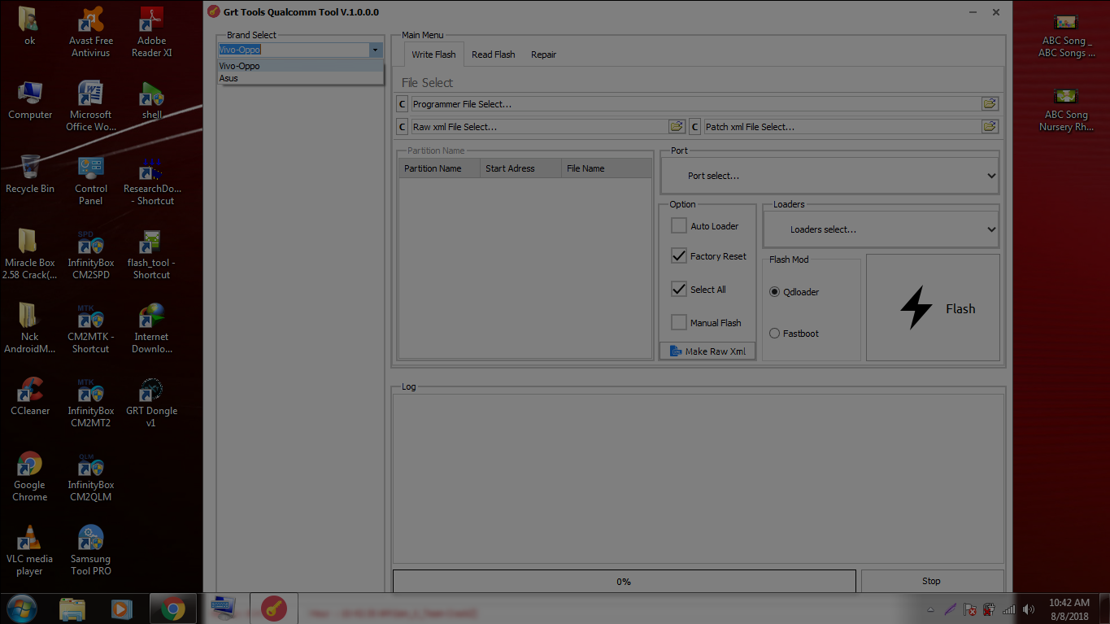1110x624 pixels.
Task: Open Recycle Bin on desktop
Action: point(30,173)
